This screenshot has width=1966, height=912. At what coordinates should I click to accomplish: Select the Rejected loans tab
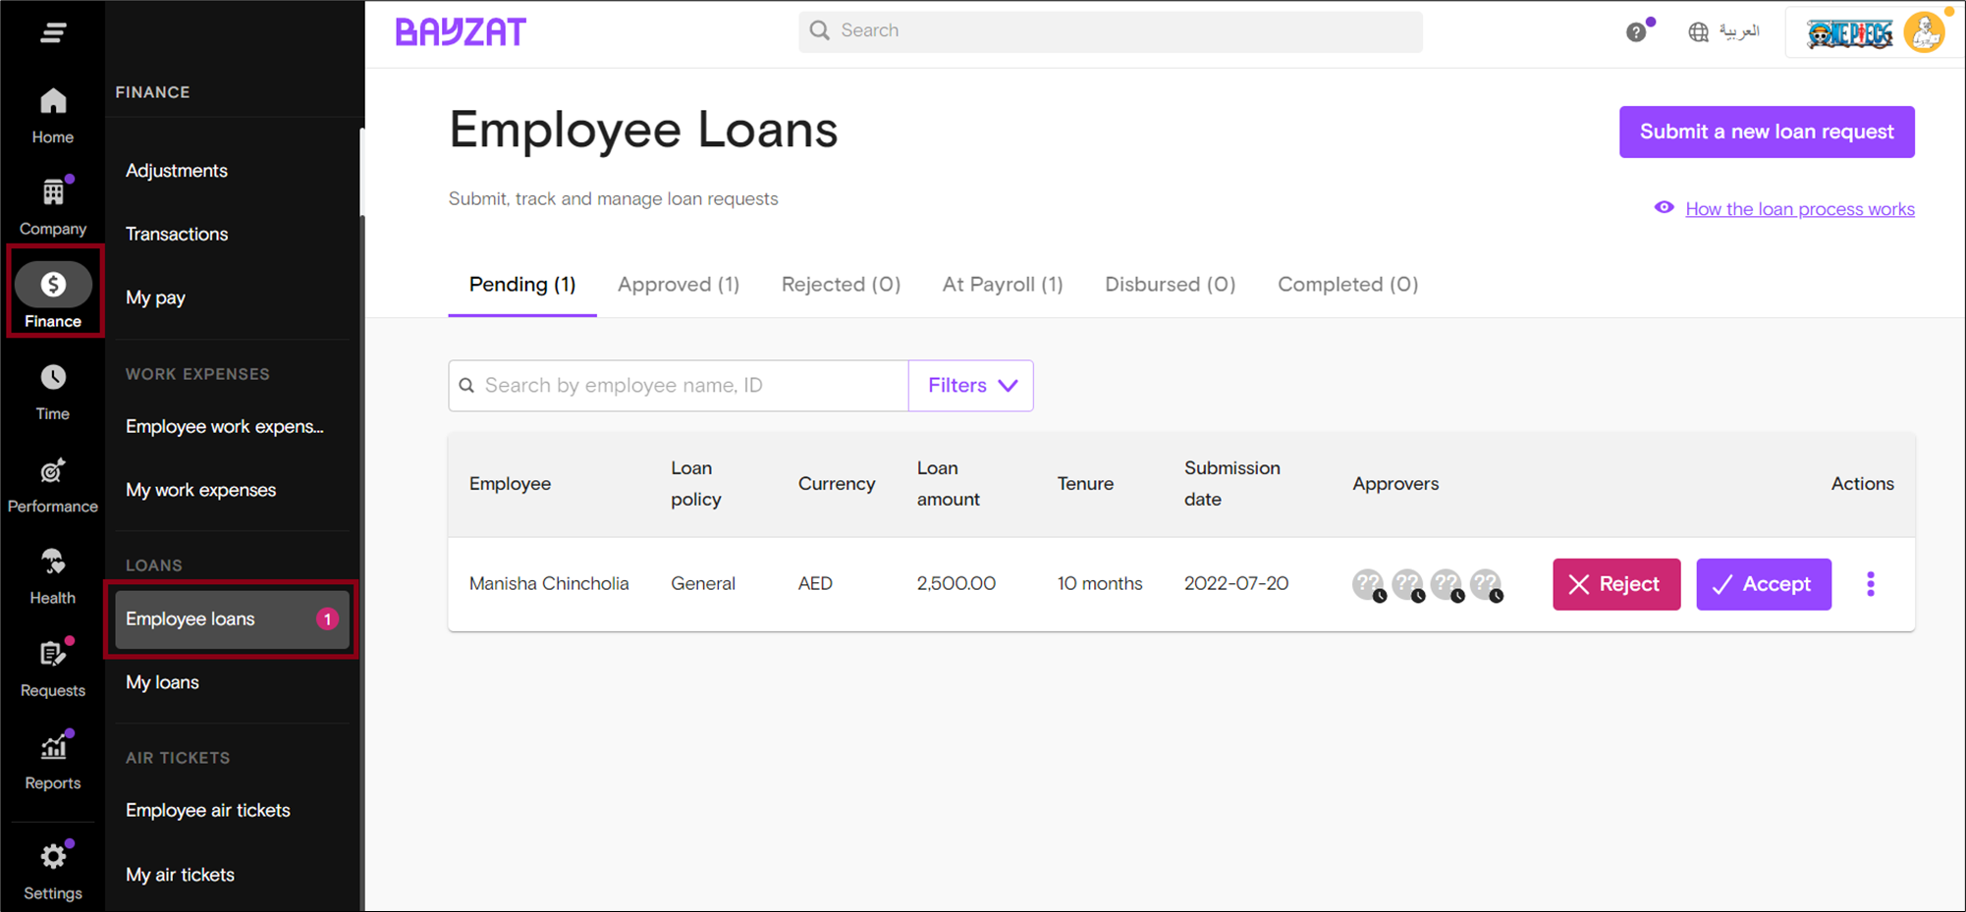click(841, 284)
